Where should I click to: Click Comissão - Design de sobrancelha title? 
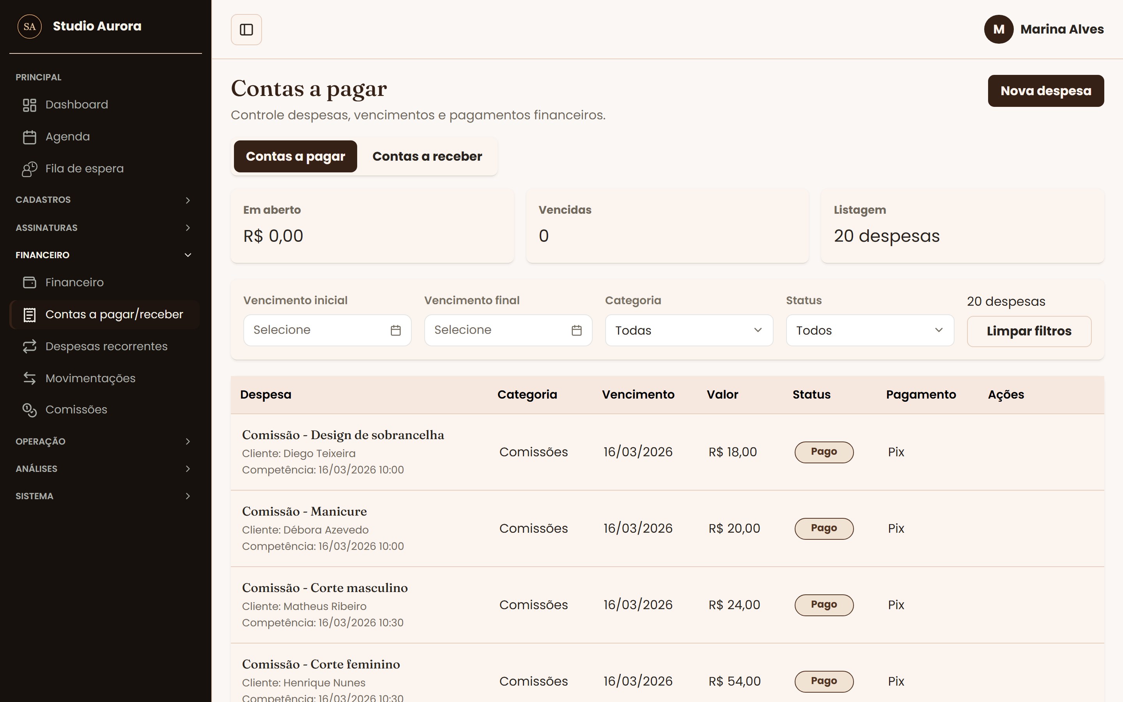pos(343,435)
